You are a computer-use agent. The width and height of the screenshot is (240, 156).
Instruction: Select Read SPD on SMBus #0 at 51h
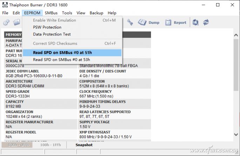62,53
